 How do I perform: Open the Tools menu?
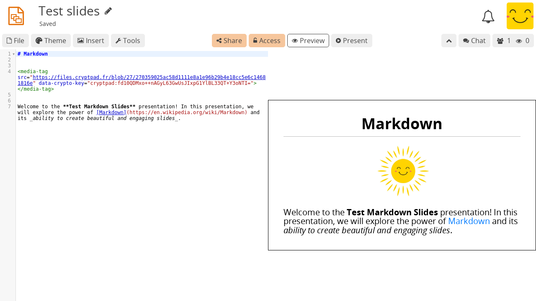[128, 41]
